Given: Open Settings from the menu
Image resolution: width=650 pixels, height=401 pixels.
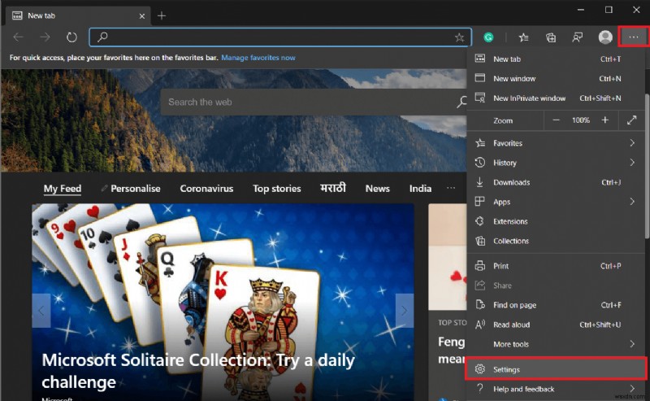Looking at the screenshot, I should [x=556, y=369].
